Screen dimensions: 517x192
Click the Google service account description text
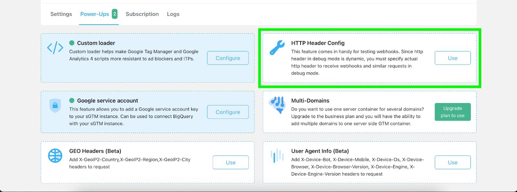(134, 116)
